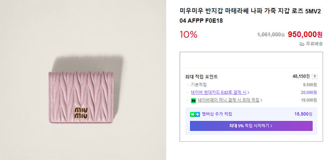Open the 네이버 현대카드 Ed2로 결제 시 link

219,92
